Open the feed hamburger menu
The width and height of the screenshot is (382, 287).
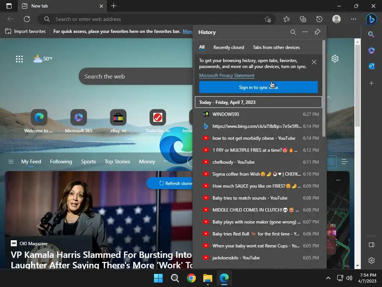click(x=11, y=161)
